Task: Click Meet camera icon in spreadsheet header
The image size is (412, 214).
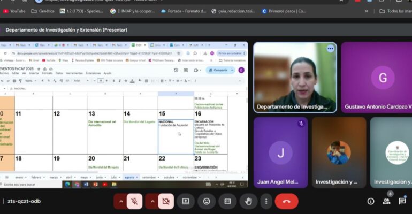Action: (x=196, y=70)
